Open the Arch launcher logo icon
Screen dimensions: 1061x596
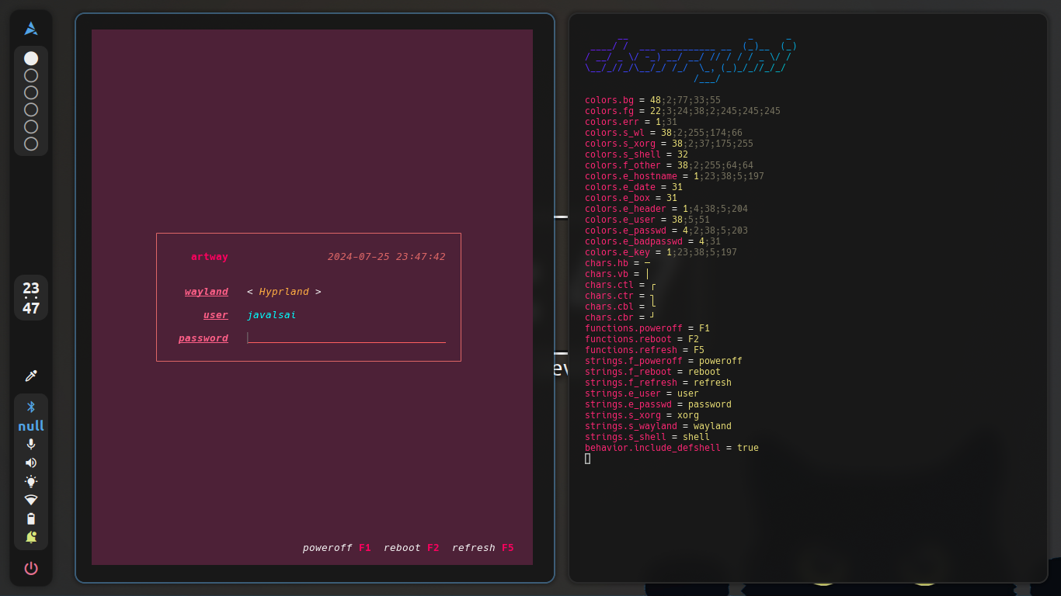pos(31,29)
